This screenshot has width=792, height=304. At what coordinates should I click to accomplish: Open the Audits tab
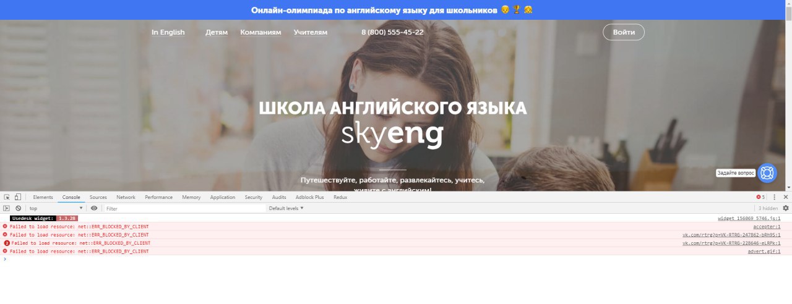[x=279, y=197]
